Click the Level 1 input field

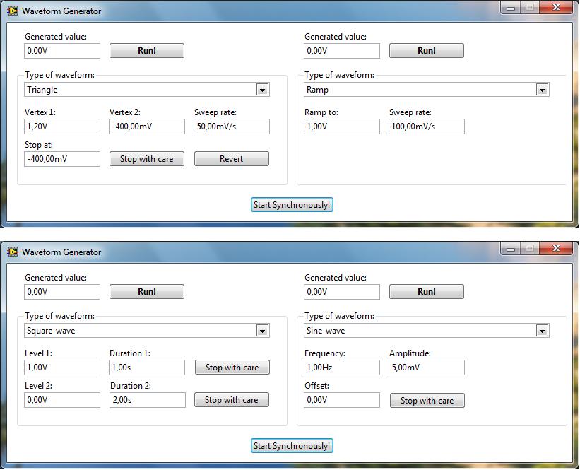(x=62, y=368)
